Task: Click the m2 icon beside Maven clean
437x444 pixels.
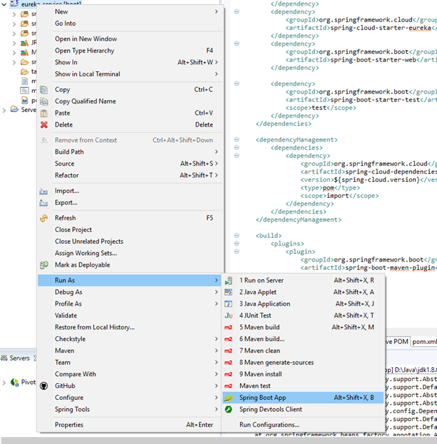Action: (x=228, y=351)
